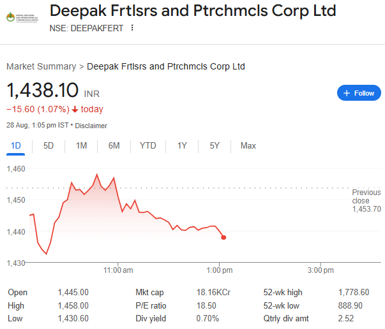Click the red endpoint dot on chart
Image resolution: width=385 pixels, height=329 pixels.
(223, 237)
